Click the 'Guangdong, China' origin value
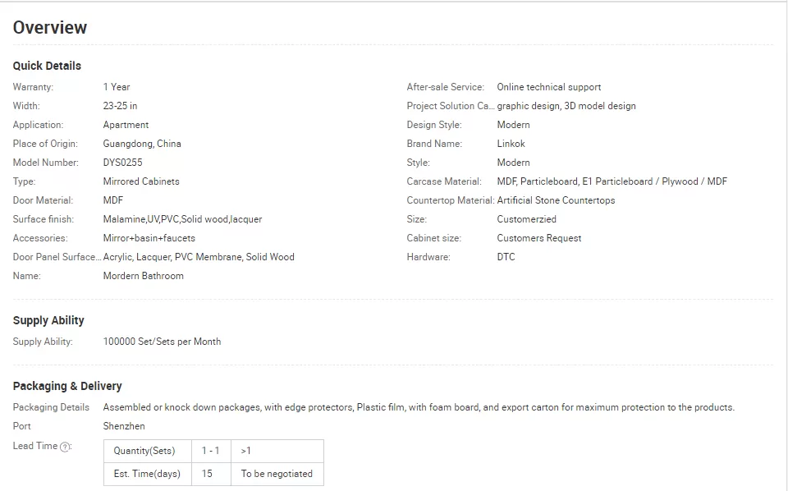 142,144
